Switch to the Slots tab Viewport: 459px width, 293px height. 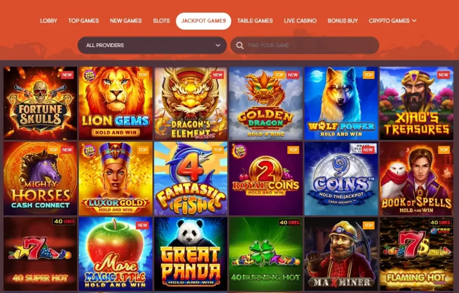coord(161,21)
